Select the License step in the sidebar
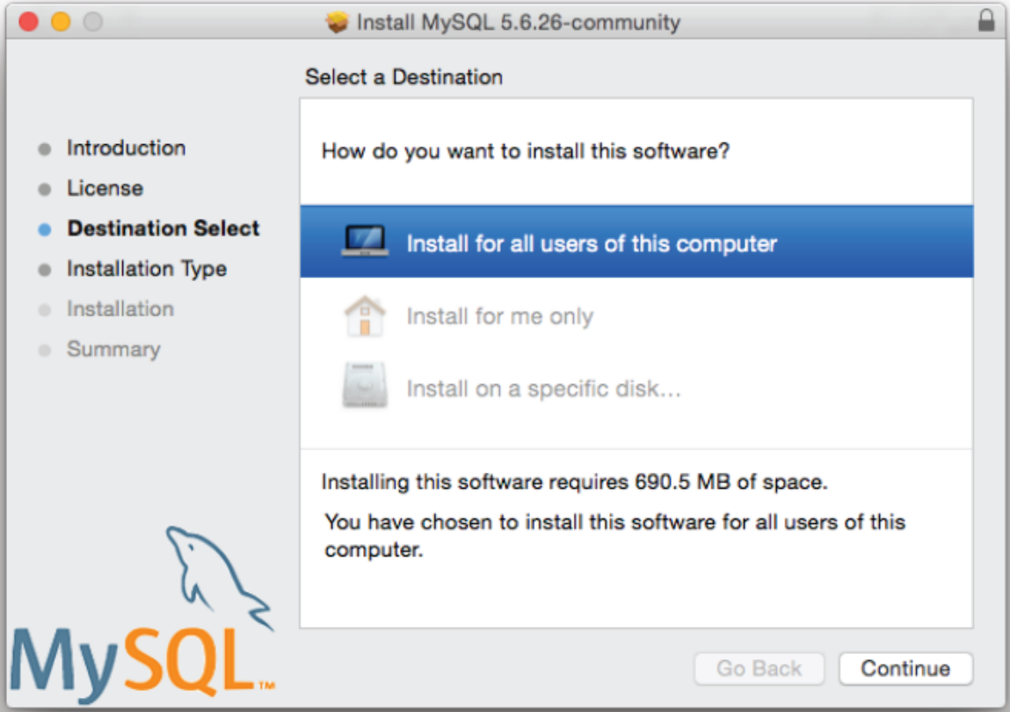Screen dimensions: 1010x712 coord(106,187)
